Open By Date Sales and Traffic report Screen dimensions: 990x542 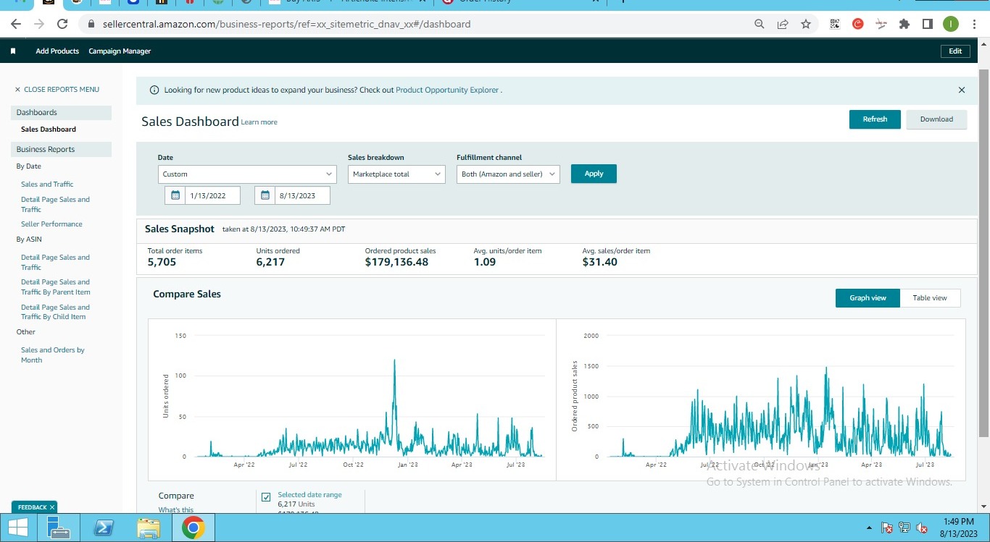point(47,185)
